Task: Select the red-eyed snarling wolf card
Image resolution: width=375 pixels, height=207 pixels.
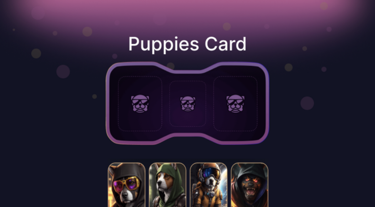Action: 250,185
